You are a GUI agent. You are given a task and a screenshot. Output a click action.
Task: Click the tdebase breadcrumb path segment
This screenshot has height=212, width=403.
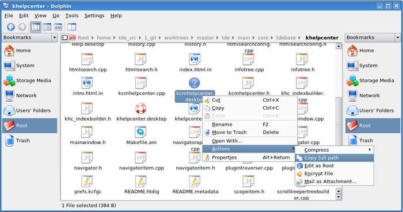(x=286, y=38)
